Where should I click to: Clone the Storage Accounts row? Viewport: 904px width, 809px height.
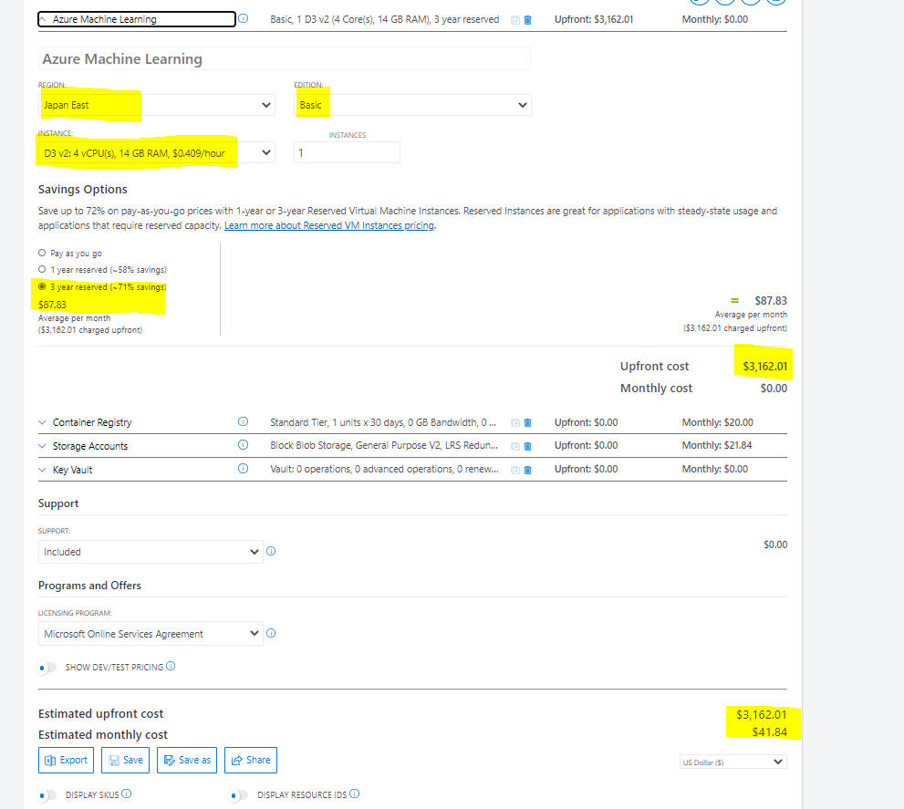coord(515,446)
